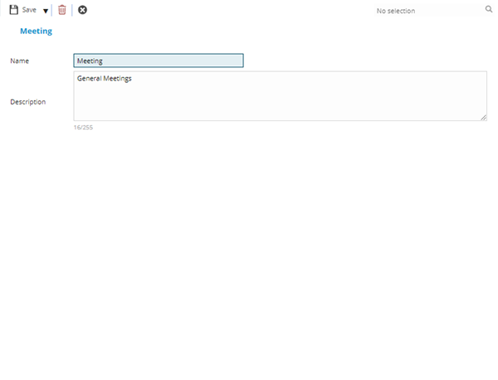This screenshot has height=380, width=498.
Task: Click the magnifying glass search icon
Action: click(489, 10)
